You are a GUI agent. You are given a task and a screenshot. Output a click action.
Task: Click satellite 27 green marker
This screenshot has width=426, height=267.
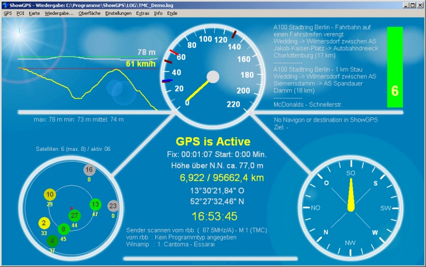click(x=74, y=216)
